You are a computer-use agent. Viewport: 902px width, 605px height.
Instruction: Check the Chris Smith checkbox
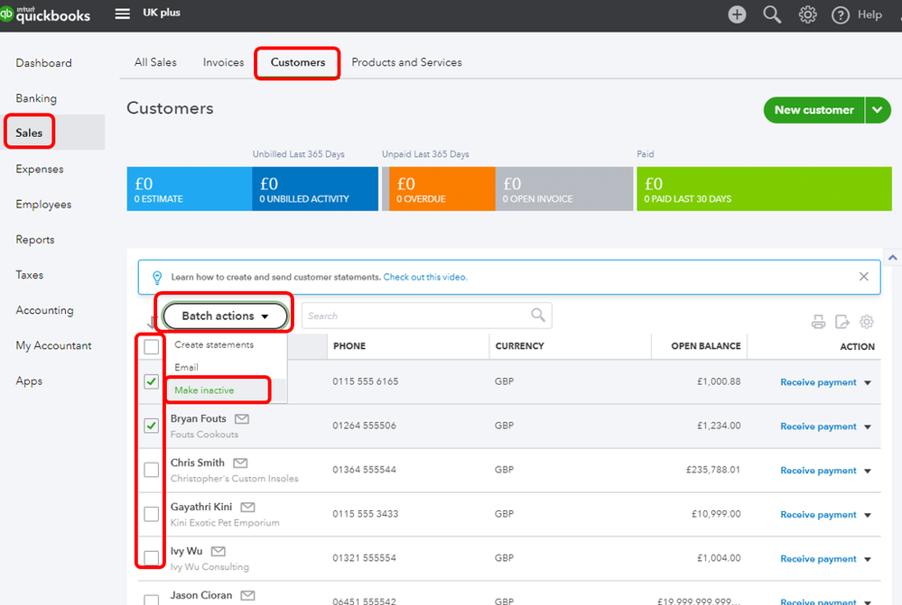coord(152,470)
